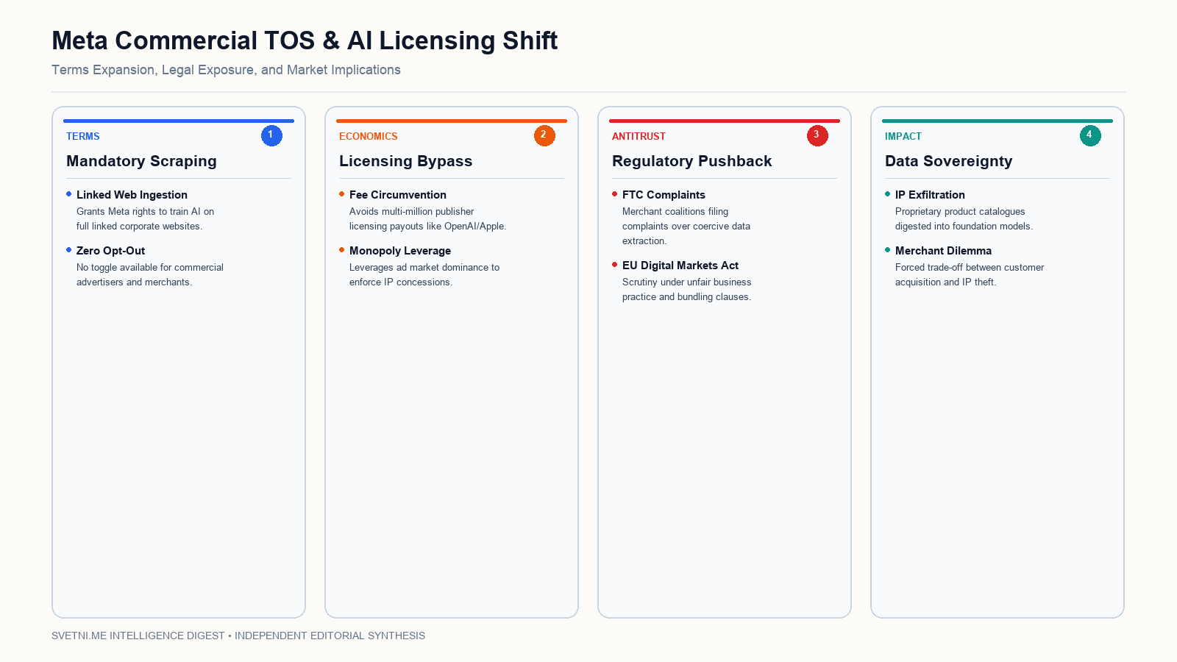1177x662 pixels.
Task: Select the 'Data Sovereignty' heading
Action: pyautogui.click(x=948, y=161)
